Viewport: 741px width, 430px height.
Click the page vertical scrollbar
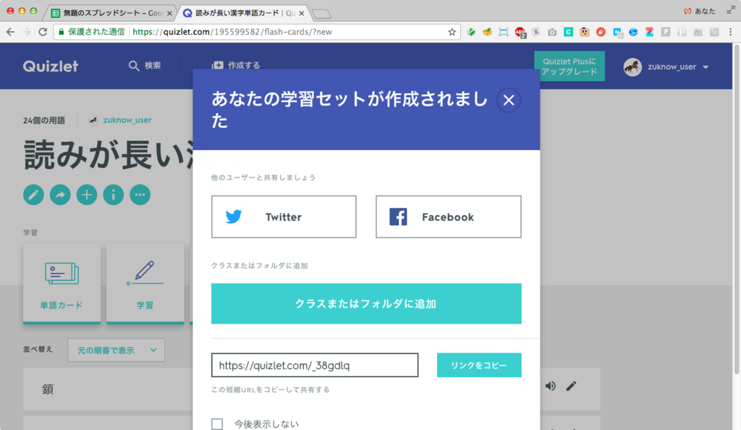(x=736, y=208)
